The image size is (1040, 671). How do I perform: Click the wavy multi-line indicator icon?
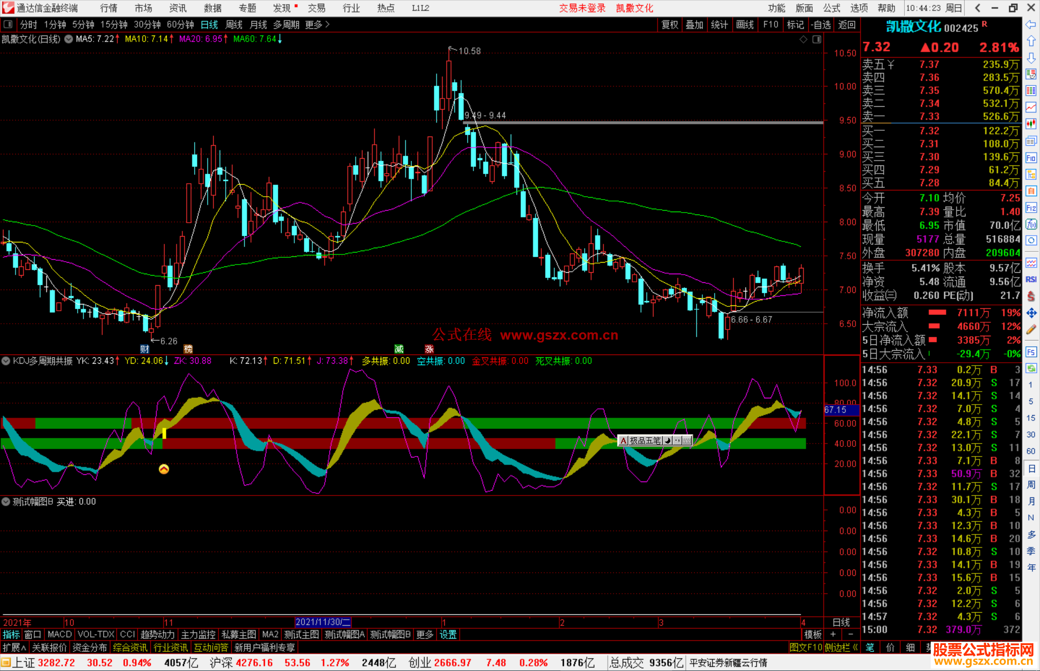click(1031, 263)
